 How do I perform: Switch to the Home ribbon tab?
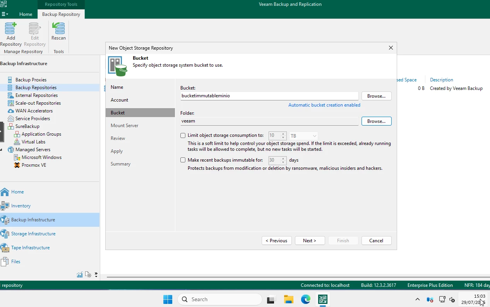pos(26,14)
